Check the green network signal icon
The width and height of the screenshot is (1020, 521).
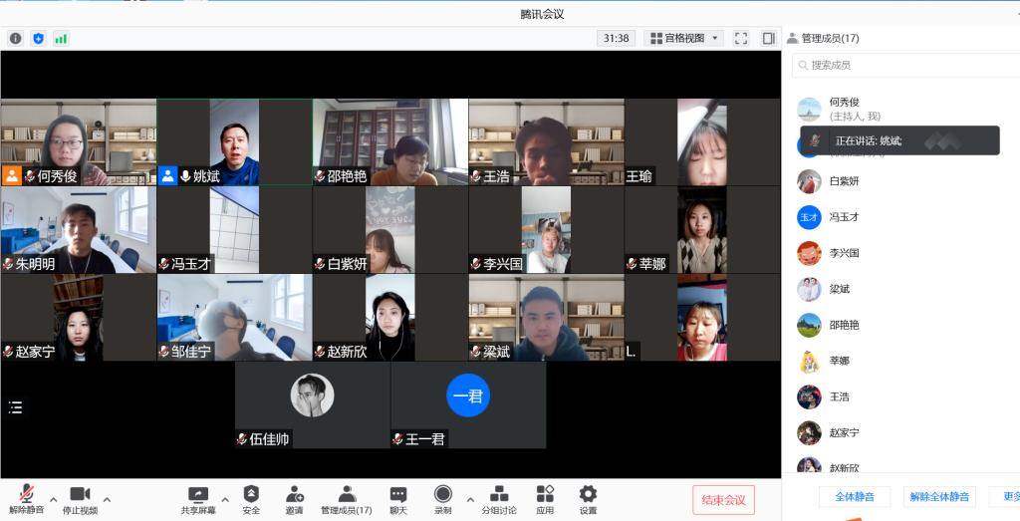click(x=61, y=39)
